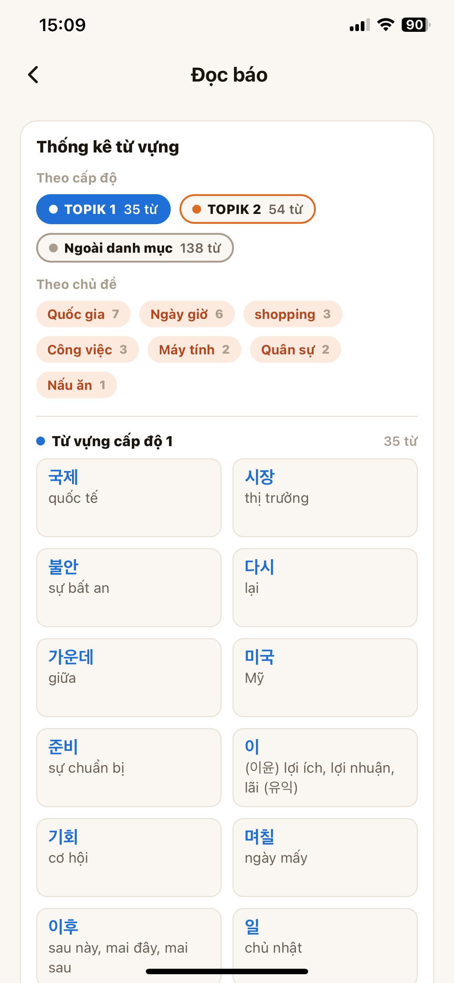Choose the Quân sự topic chip
Screen dimensions: 454x983
coord(295,350)
